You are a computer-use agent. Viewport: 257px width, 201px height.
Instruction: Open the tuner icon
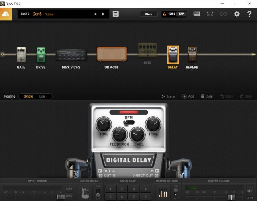196,14
